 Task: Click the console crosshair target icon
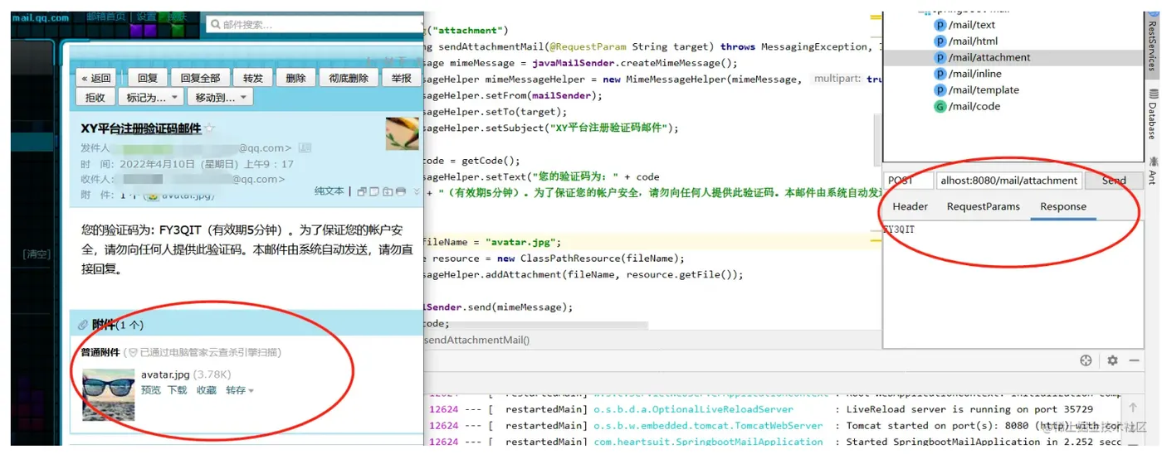1086,360
